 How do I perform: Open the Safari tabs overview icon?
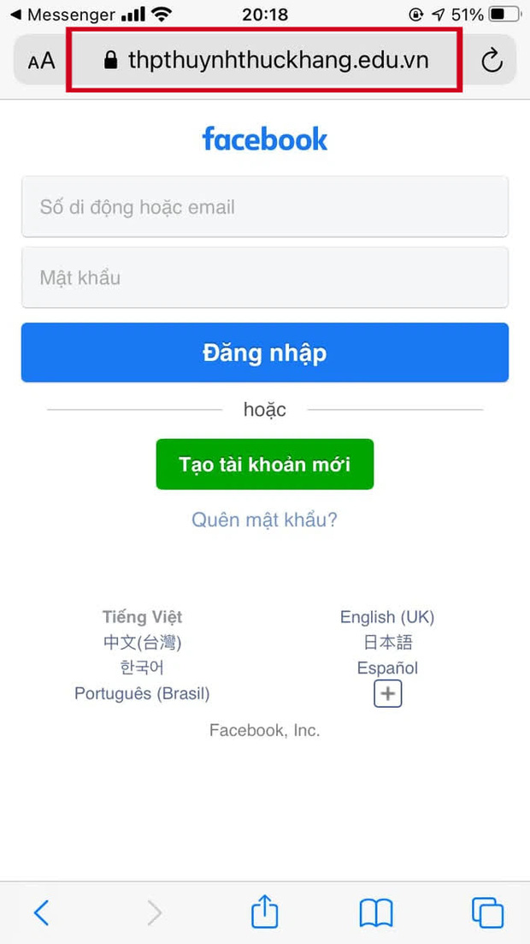coord(487,913)
